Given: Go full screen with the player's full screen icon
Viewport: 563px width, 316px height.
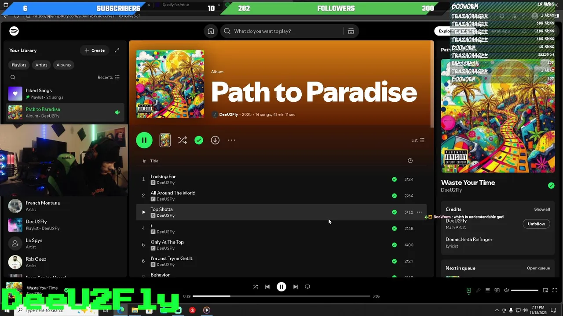Looking at the screenshot, I should 555,290.
